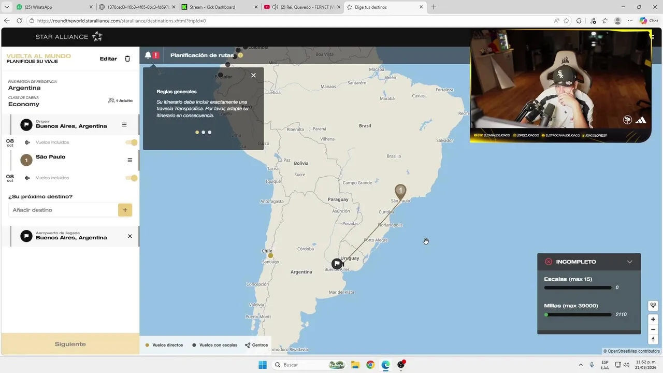Click the map layers icon above zoom controls
Image resolution: width=663 pixels, height=373 pixels.
click(653, 305)
